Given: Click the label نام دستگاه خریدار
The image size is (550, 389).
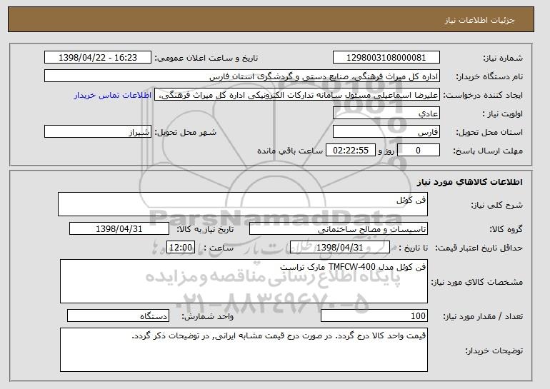Looking at the screenshot, I should (x=489, y=76).
